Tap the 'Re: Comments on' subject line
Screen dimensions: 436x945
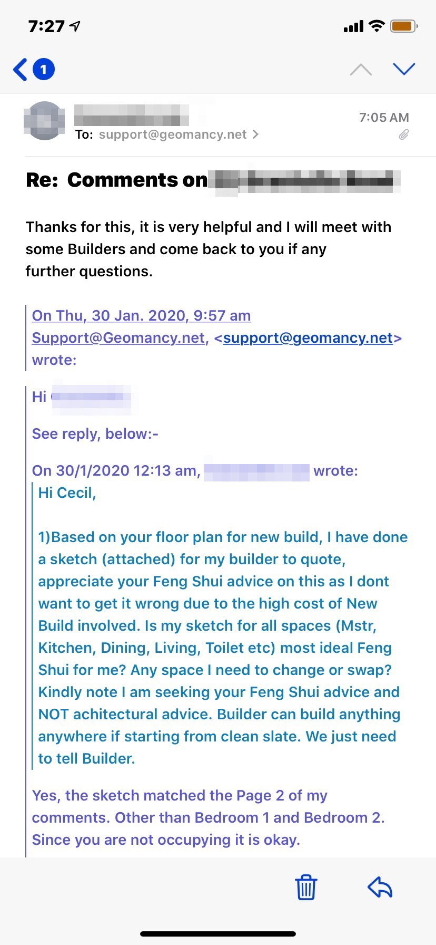117,180
